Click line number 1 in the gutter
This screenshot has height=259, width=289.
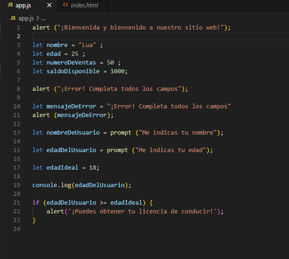click(x=18, y=28)
